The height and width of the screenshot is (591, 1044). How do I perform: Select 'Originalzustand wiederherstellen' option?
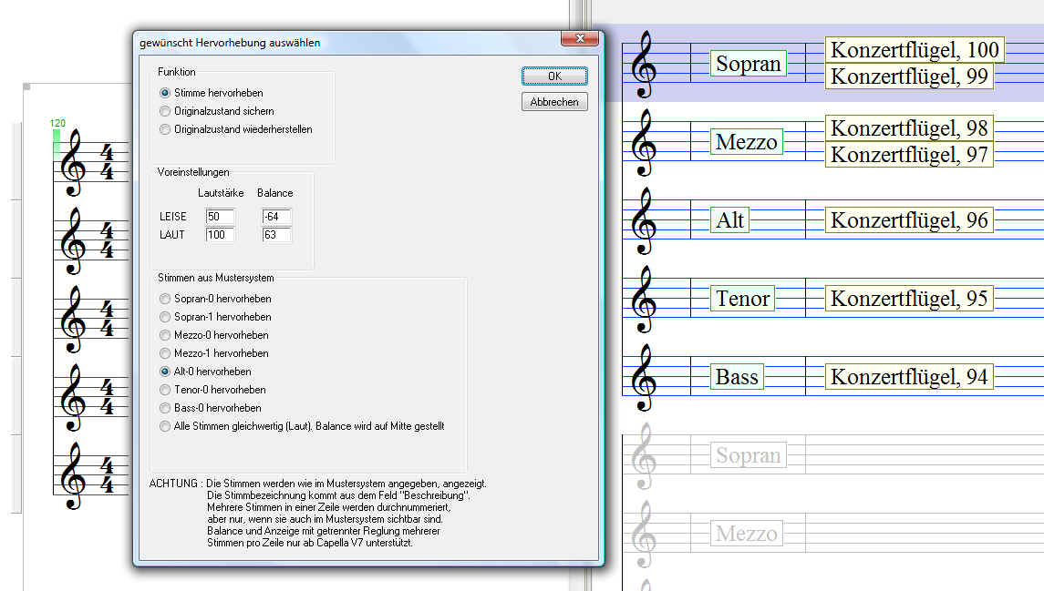pyautogui.click(x=165, y=129)
